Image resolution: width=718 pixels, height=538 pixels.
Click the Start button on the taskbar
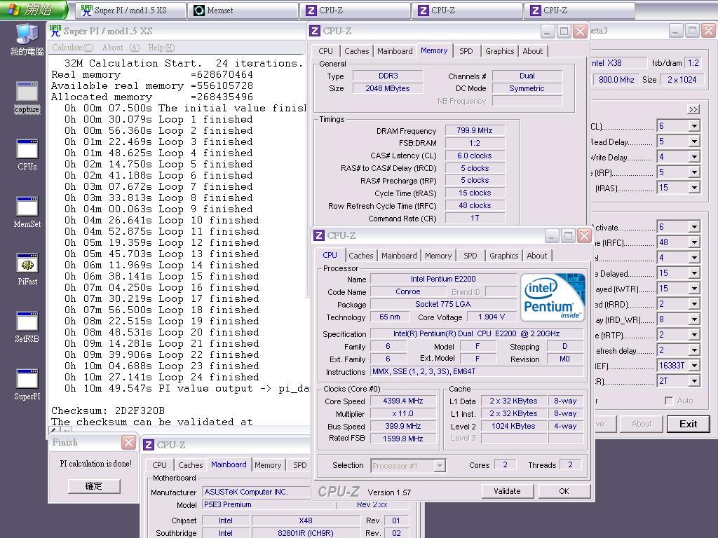pyautogui.click(x=34, y=9)
